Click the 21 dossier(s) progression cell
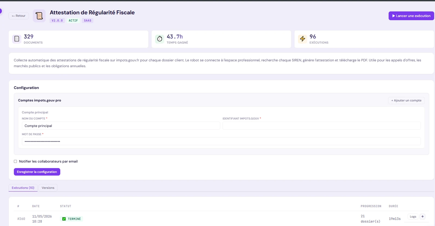 click(x=370, y=219)
